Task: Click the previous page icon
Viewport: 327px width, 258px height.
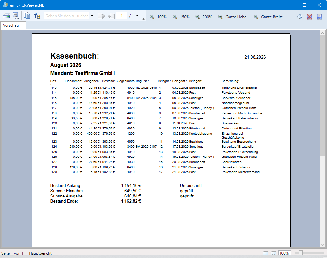Action: point(101,16)
